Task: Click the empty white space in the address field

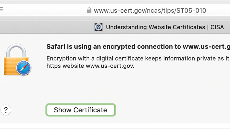Action: (43, 11)
